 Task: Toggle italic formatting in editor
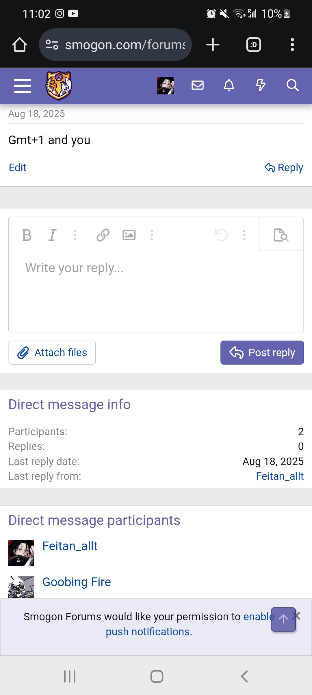click(52, 235)
